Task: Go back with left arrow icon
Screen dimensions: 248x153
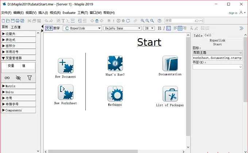Action: [x=92, y=21]
